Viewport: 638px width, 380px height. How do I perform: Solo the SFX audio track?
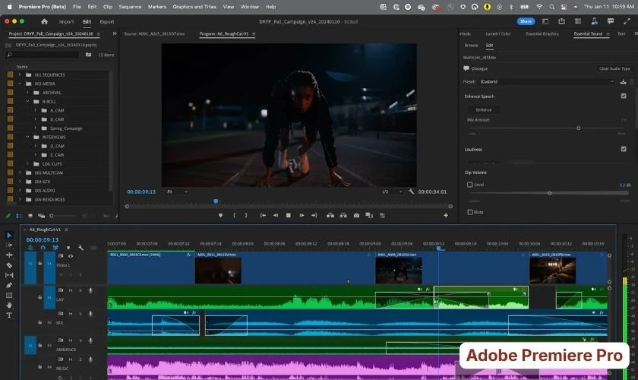pos(81,314)
